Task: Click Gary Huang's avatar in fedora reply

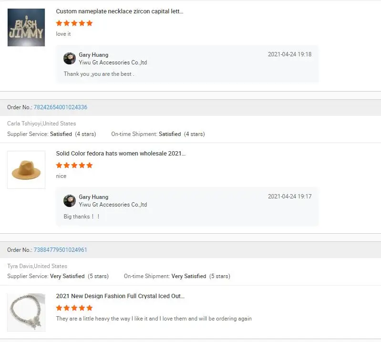Action: pyautogui.click(x=70, y=201)
